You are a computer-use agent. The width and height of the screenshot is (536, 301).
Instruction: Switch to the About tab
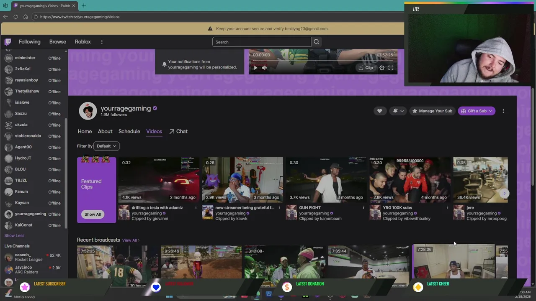(x=105, y=131)
